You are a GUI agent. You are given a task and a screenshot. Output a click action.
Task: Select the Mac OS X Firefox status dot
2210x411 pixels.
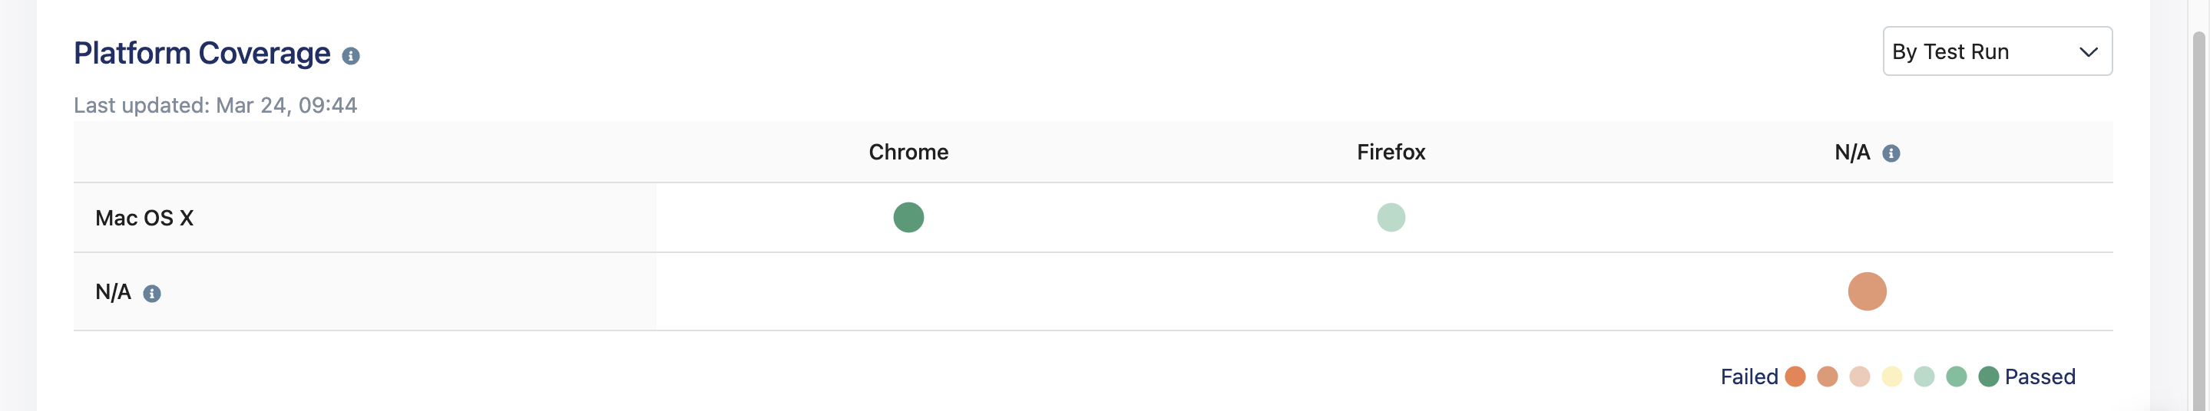[1391, 218]
